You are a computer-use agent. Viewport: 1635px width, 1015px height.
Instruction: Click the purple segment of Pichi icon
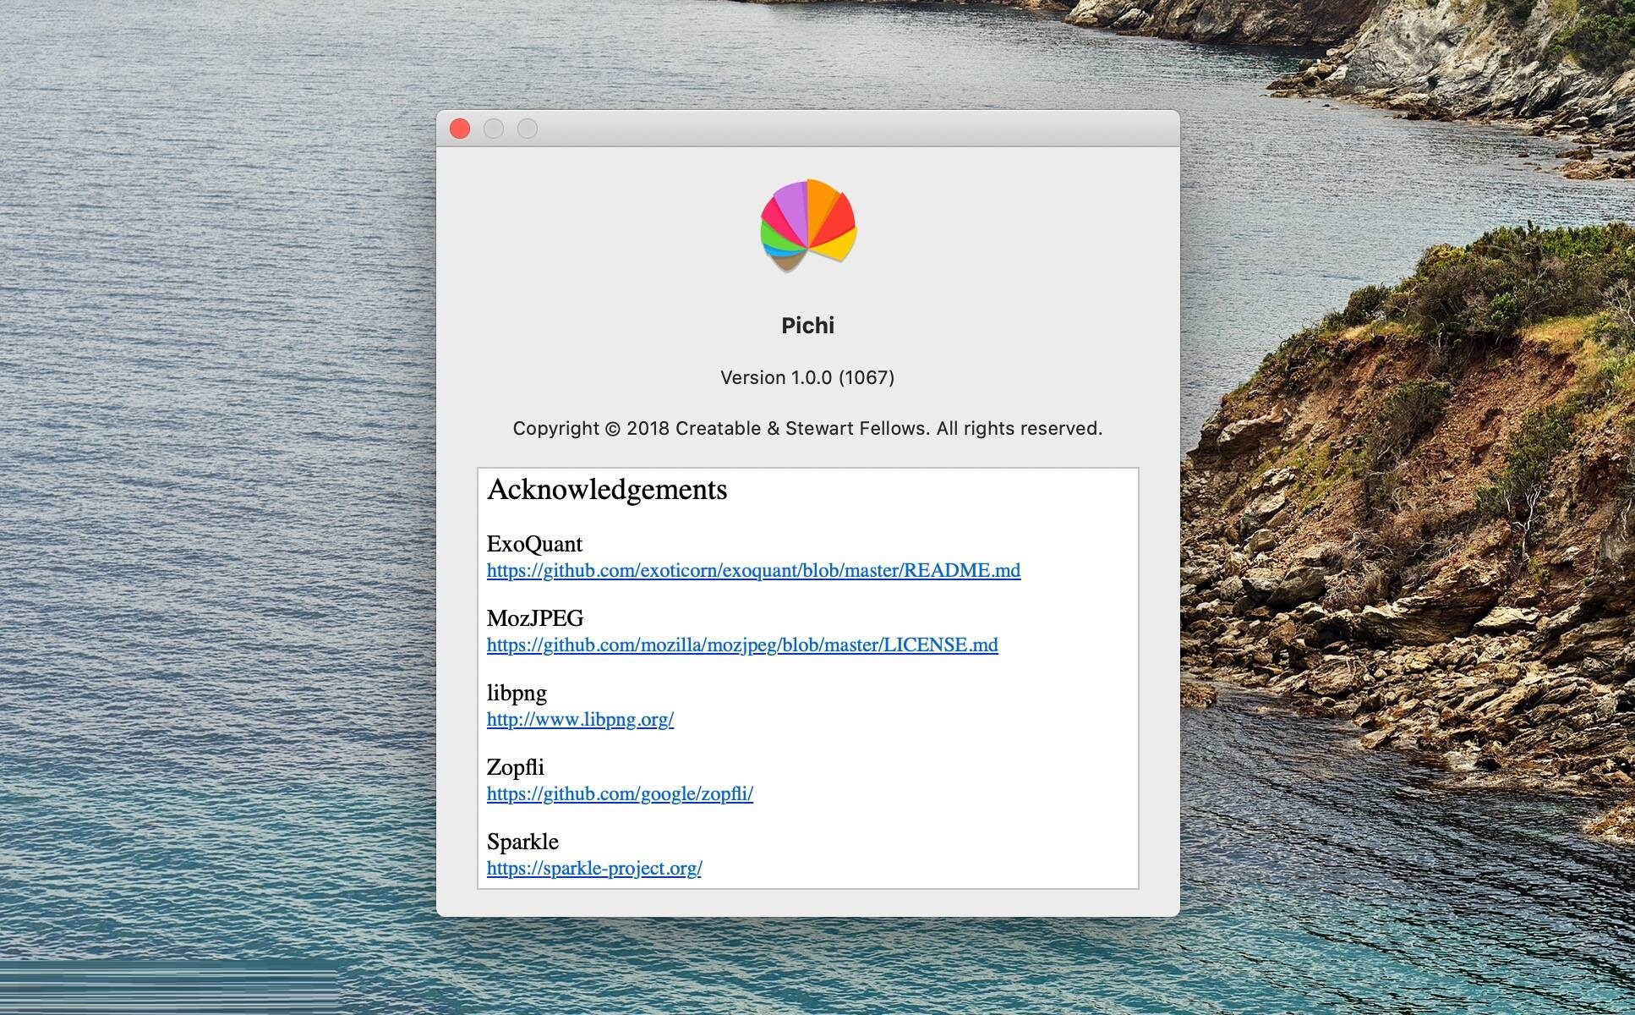point(790,205)
